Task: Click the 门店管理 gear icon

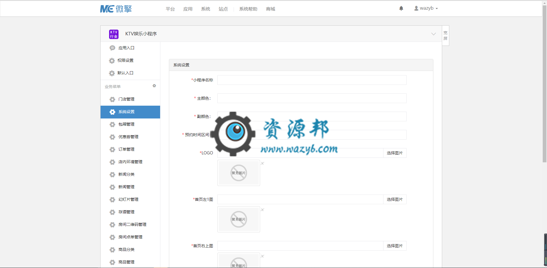Action: coord(112,99)
